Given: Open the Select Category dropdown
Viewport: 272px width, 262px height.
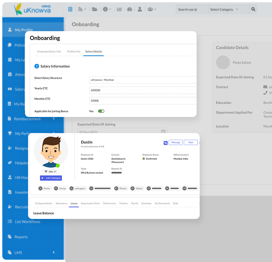Looking at the screenshot, I should coord(224,9).
